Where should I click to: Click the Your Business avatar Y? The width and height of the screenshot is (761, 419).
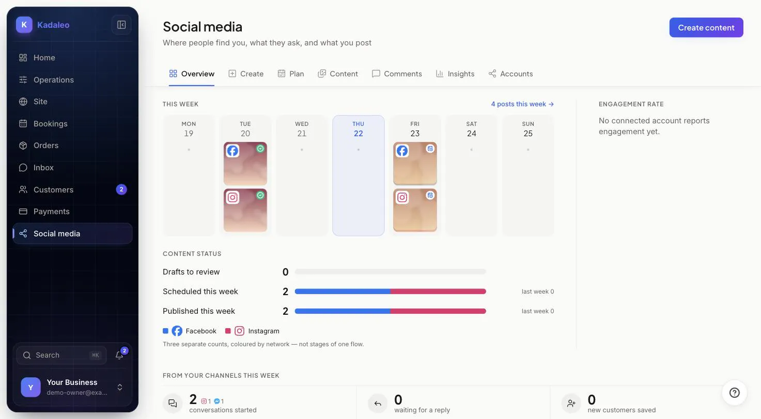point(30,387)
